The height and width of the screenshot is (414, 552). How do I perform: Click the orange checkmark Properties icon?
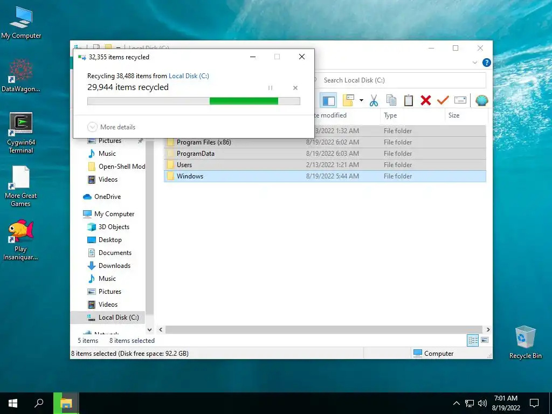(443, 101)
